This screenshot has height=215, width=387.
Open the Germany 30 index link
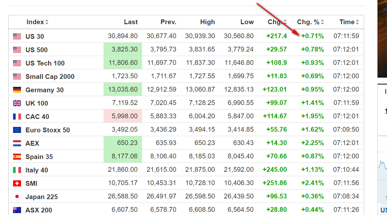[x=45, y=90]
